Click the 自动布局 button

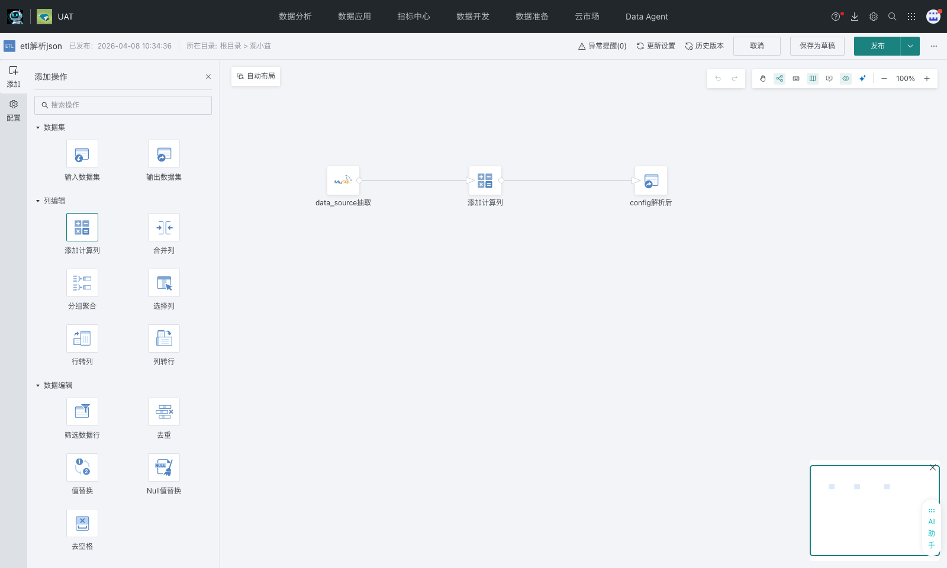pos(256,76)
